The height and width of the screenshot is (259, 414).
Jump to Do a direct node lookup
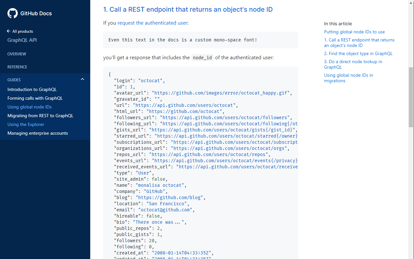click(x=353, y=64)
